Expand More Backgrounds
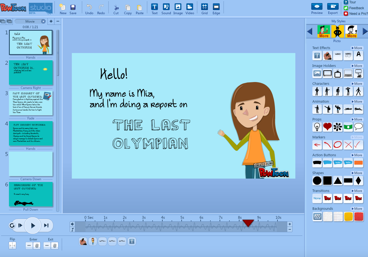This screenshot has width=368, height=257. point(357,209)
